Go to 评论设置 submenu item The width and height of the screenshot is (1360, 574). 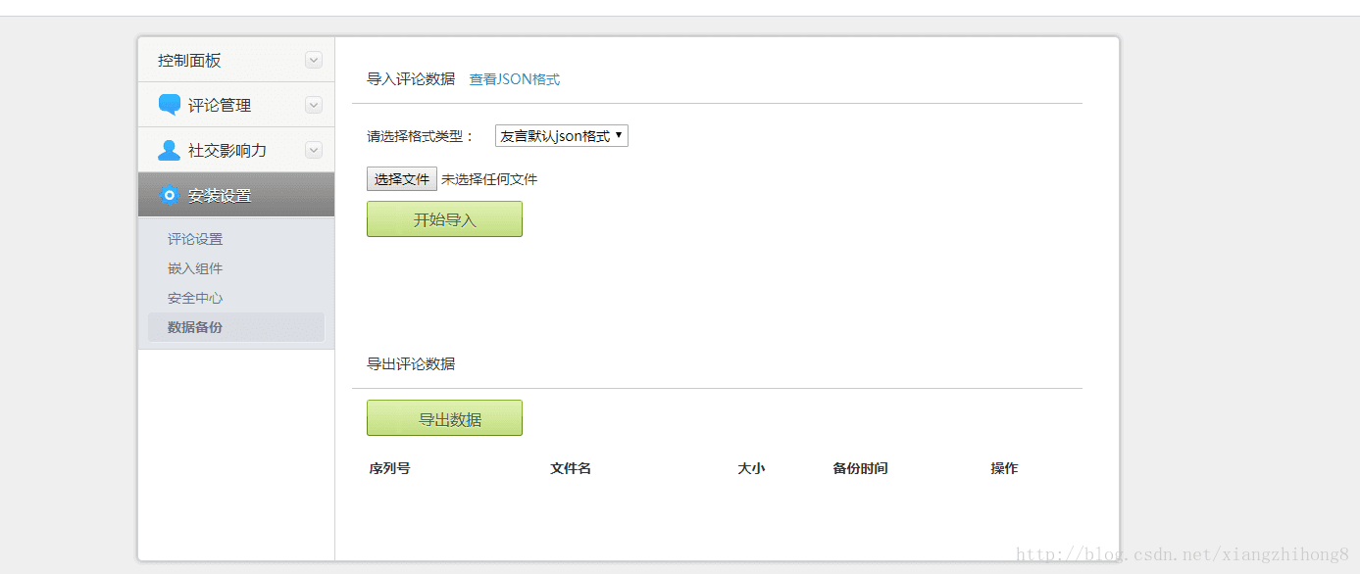[195, 239]
